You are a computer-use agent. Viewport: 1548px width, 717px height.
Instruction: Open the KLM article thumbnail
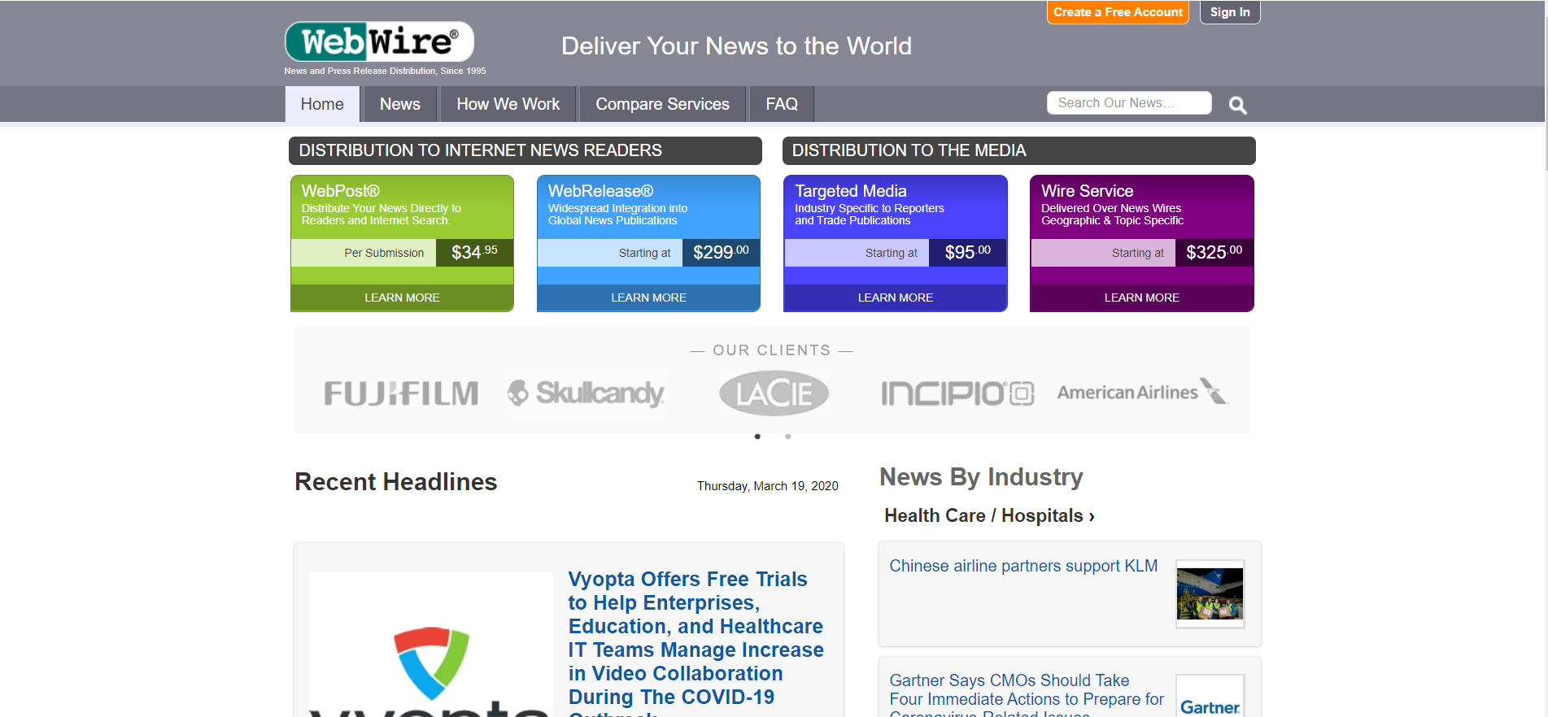1210,594
